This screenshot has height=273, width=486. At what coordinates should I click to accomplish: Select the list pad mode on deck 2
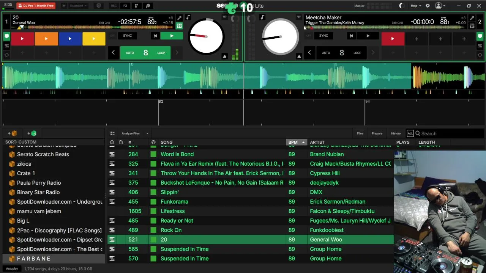point(480,45)
